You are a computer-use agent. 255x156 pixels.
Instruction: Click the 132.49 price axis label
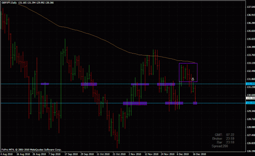[x=251, y=71]
